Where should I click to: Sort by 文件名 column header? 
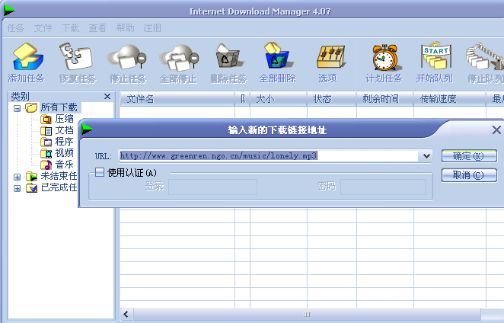[x=177, y=99]
